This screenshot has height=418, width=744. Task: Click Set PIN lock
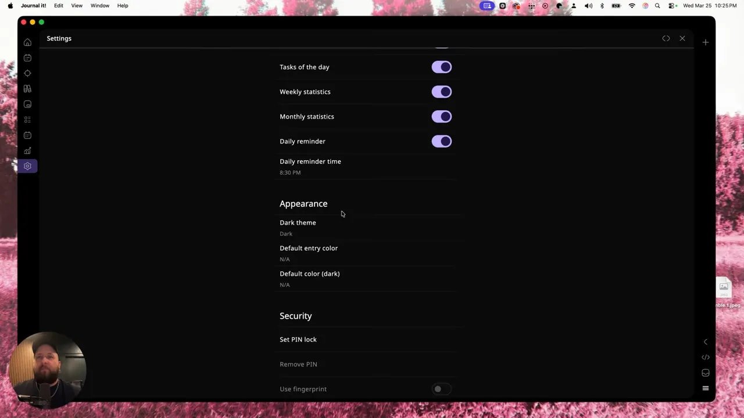pos(298,339)
